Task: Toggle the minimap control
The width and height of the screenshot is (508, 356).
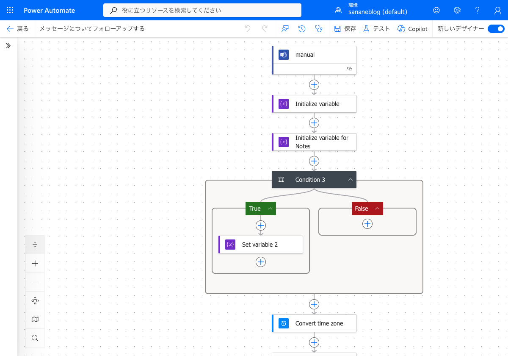Action: (35, 319)
